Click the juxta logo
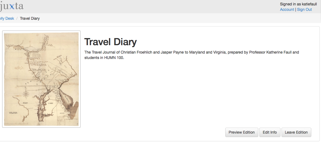This screenshot has height=145, width=321. tap(12, 6)
